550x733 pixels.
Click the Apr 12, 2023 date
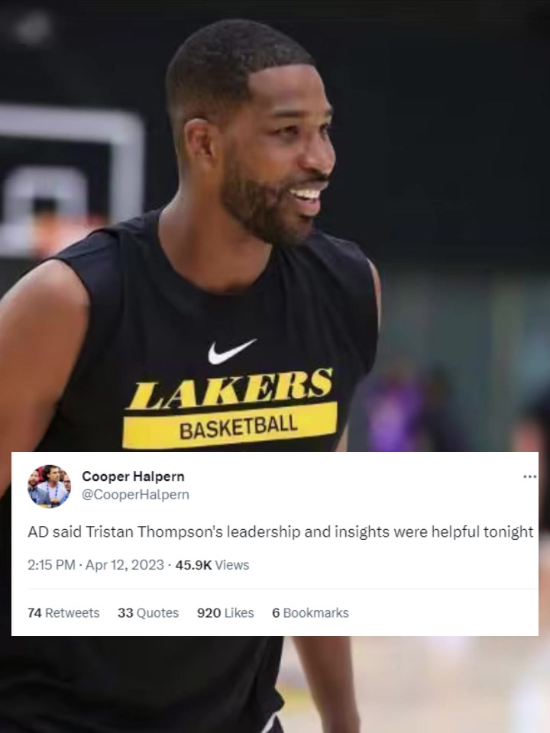coord(125,565)
